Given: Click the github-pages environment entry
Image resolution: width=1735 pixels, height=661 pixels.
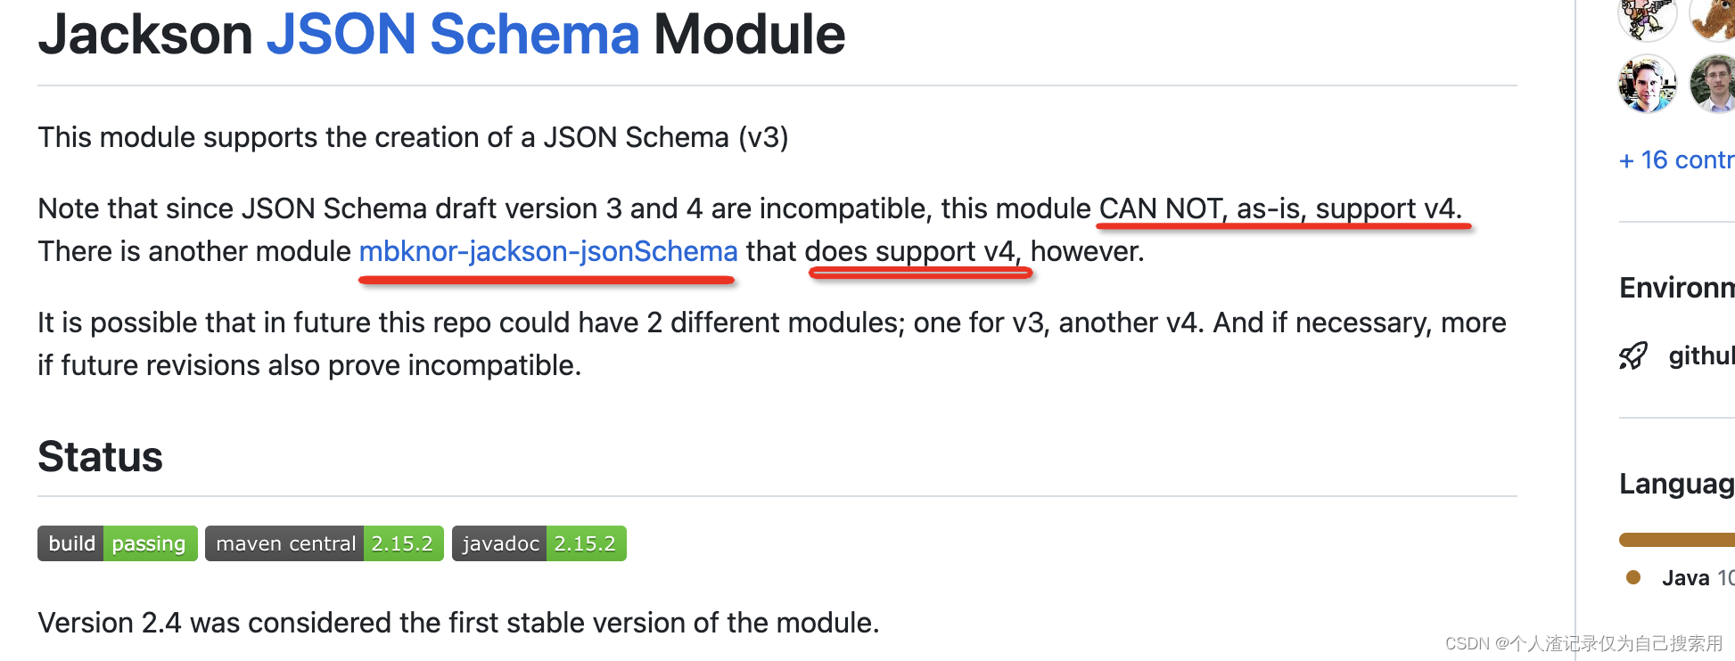Looking at the screenshot, I should (1698, 355).
